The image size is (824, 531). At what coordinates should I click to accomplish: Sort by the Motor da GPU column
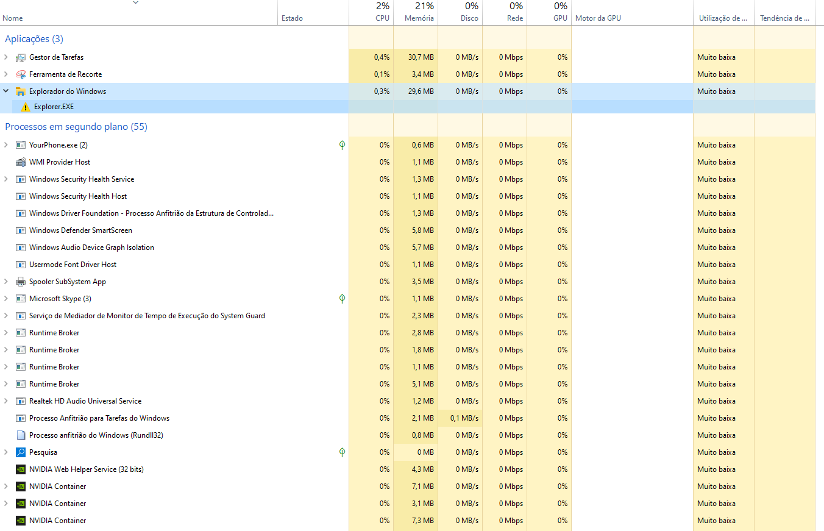598,18
